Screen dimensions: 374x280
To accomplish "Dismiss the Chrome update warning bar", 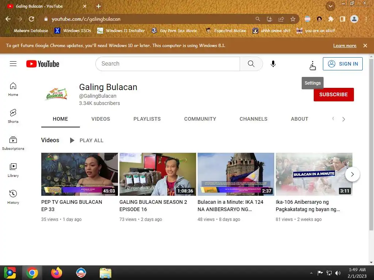I will (365, 46).
